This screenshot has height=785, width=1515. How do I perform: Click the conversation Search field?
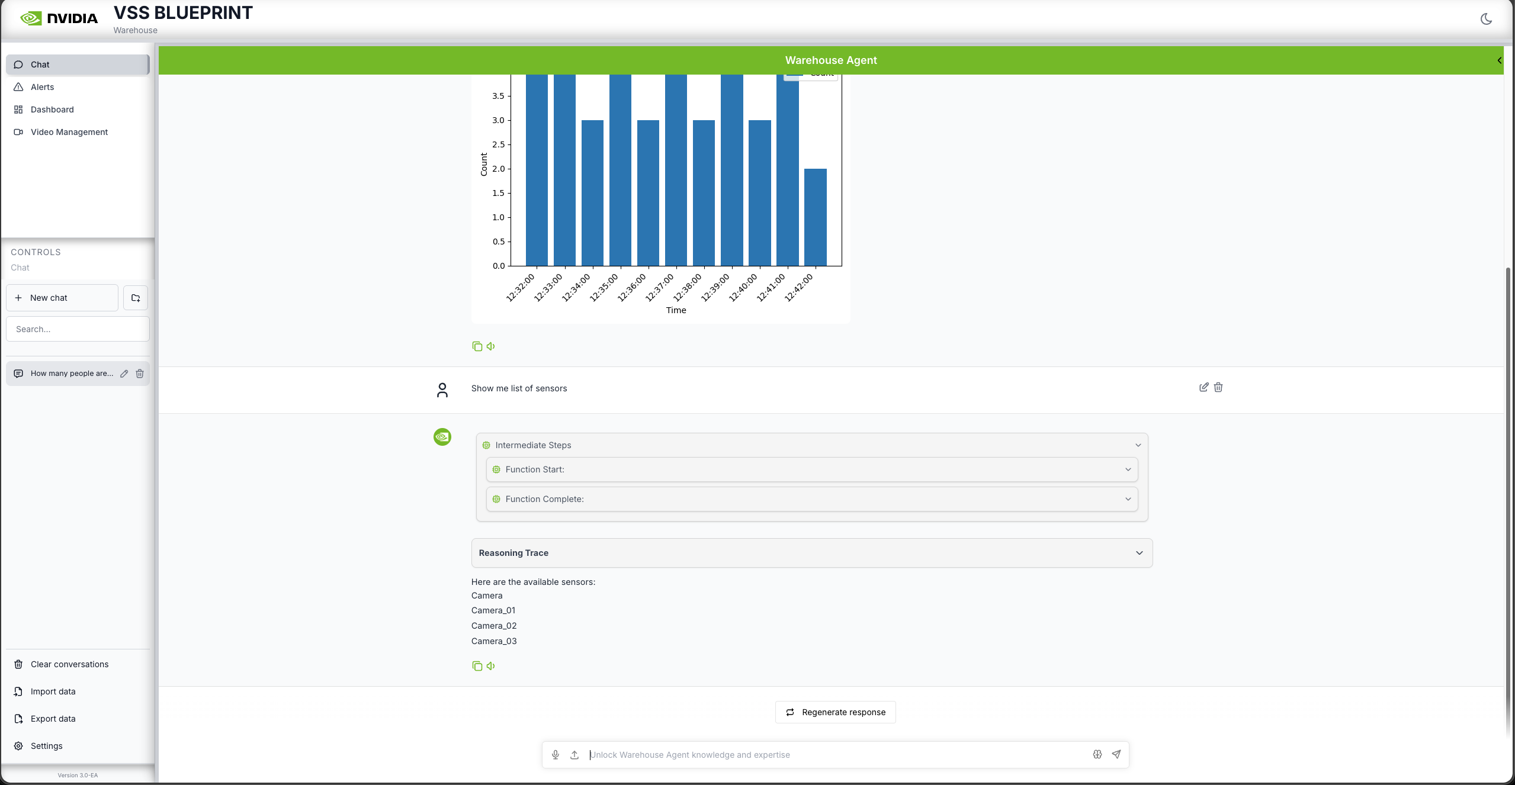click(x=78, y=329)
